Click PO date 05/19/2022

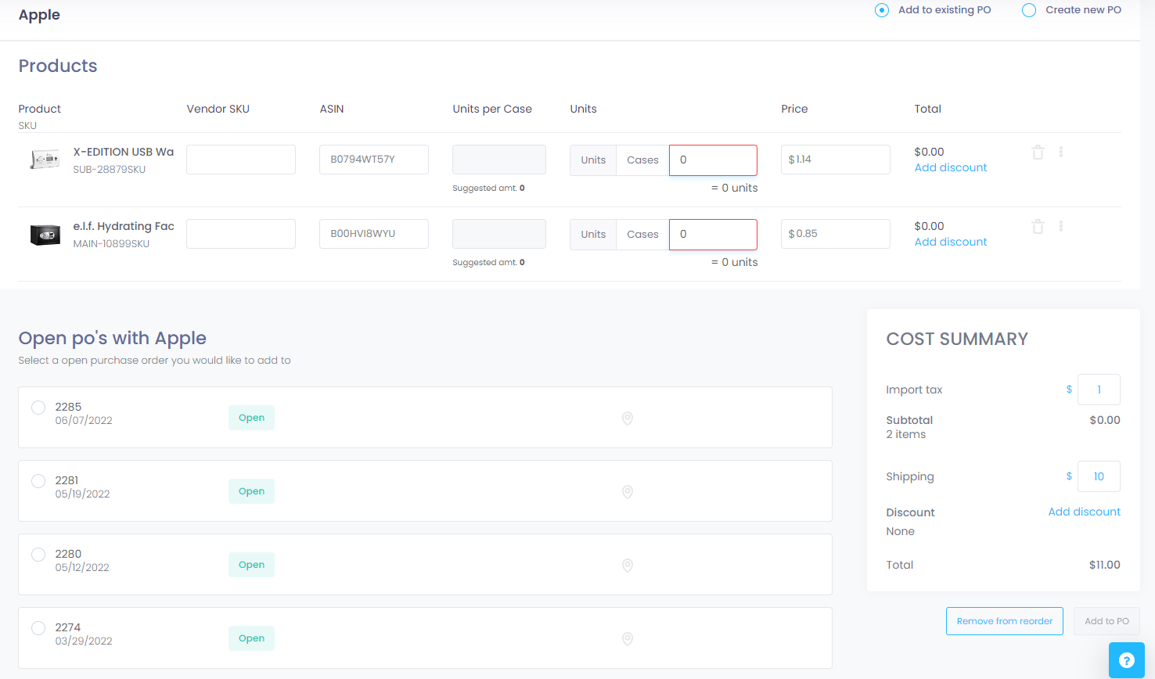tap(82, 494)
